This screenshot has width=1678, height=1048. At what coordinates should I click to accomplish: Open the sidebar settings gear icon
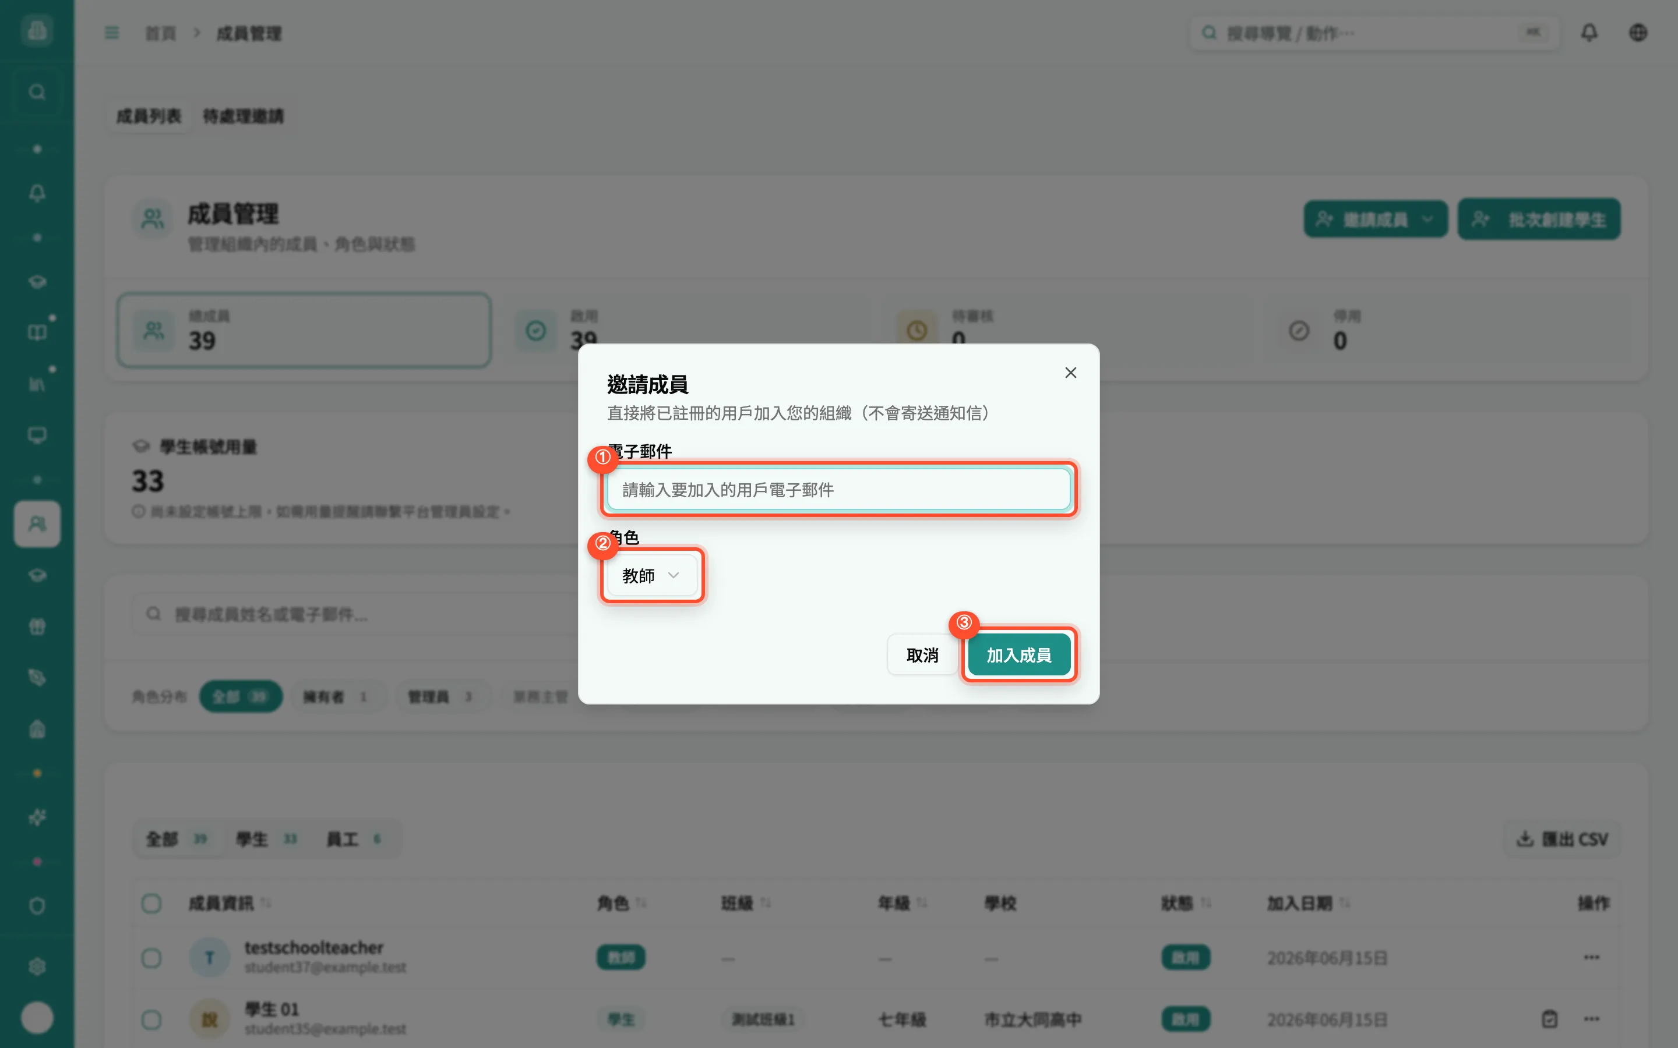[37, 966]
